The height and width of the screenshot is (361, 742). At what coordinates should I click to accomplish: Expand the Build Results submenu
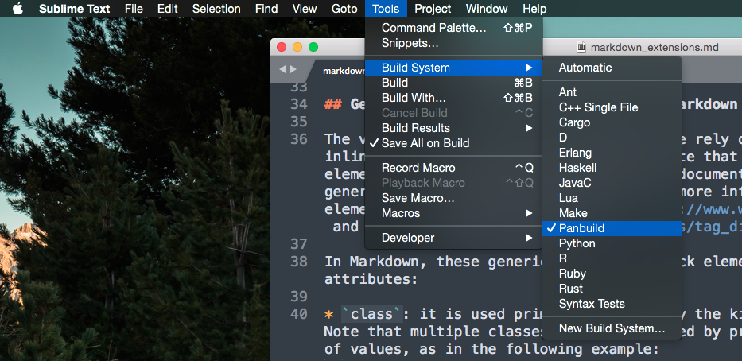(x=453, y=128)
